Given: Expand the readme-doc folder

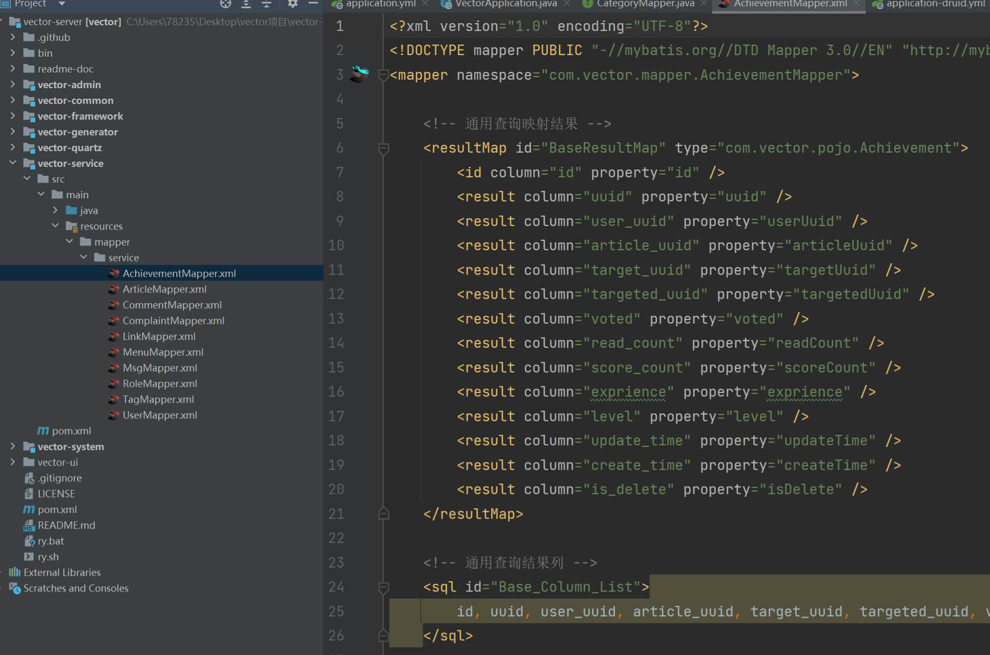Looking at the screenshot, I should click(13, 69).
